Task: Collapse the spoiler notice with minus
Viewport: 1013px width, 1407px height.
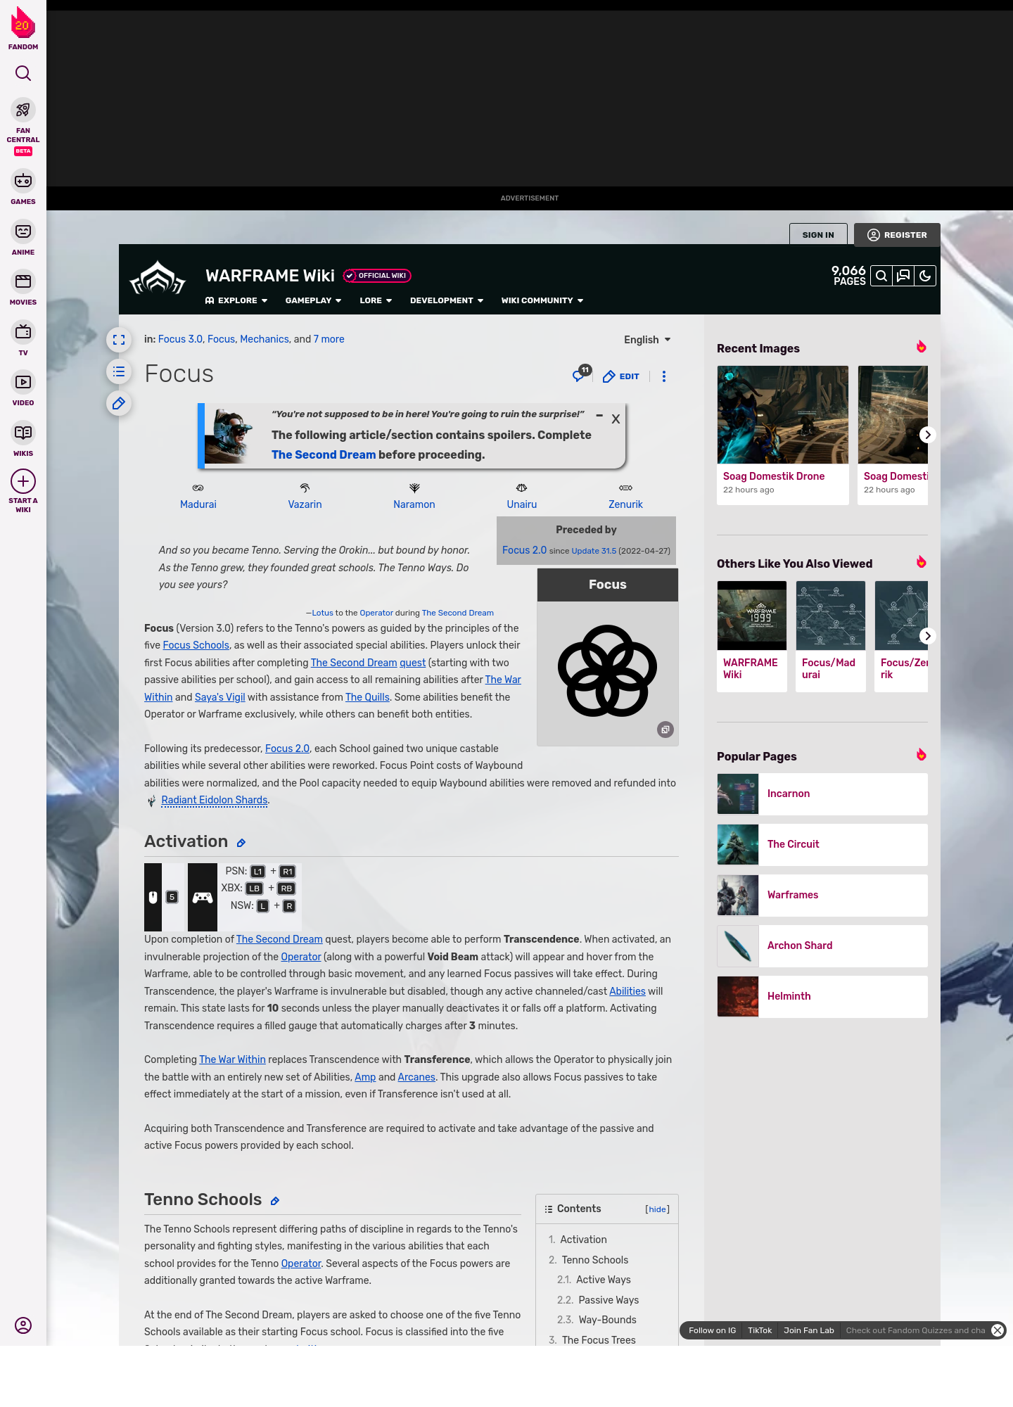Action: [599, 416]
